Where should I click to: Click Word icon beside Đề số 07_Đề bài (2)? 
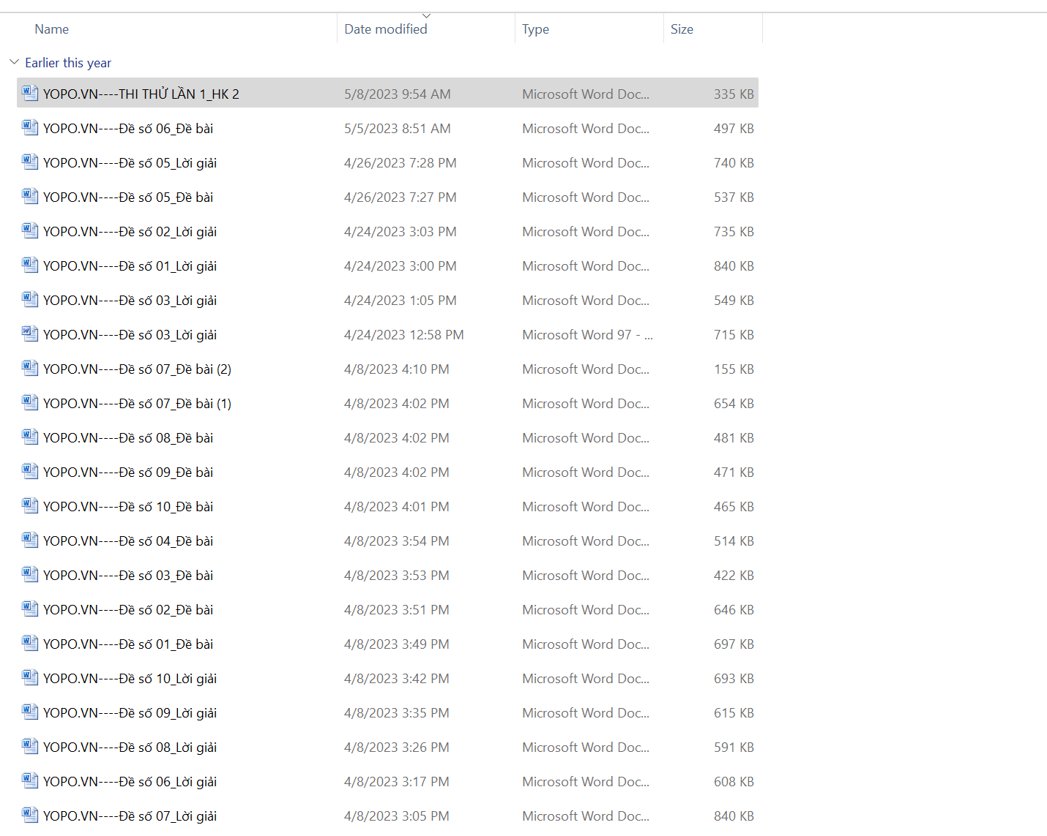tap(30, 368)
